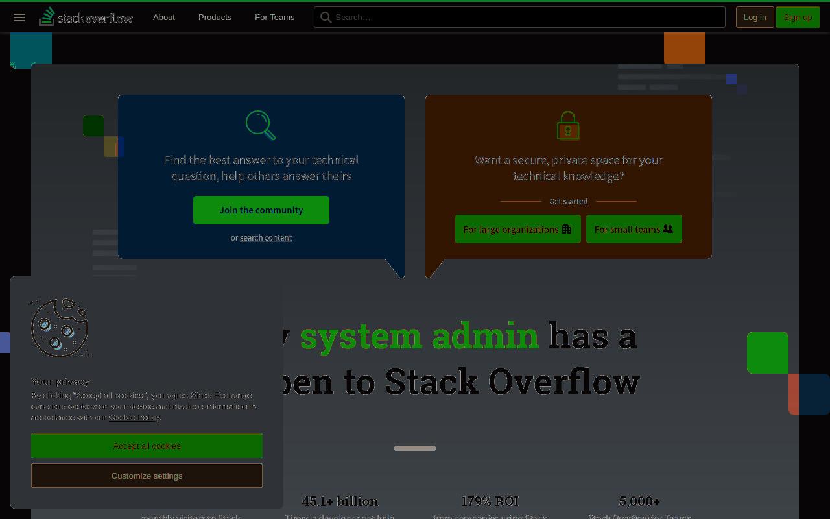Open the Cookie Policy link

click(134, 417)
